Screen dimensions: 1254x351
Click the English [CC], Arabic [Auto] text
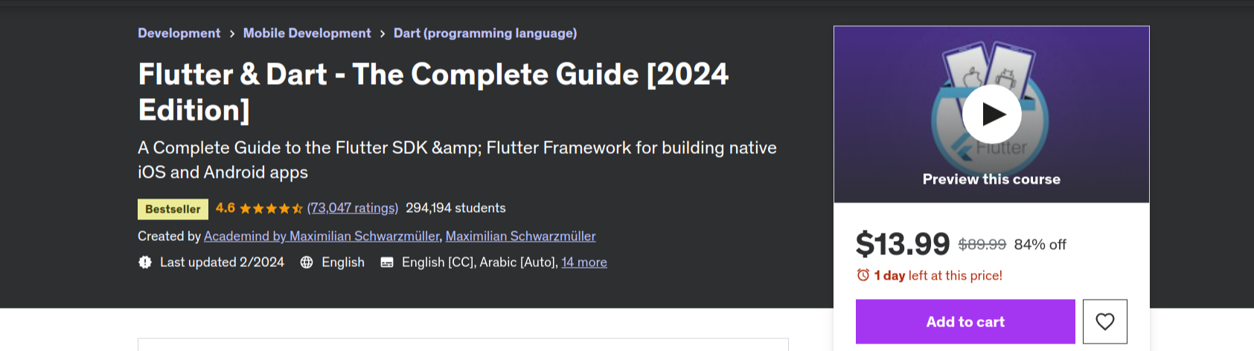(480, 262)
